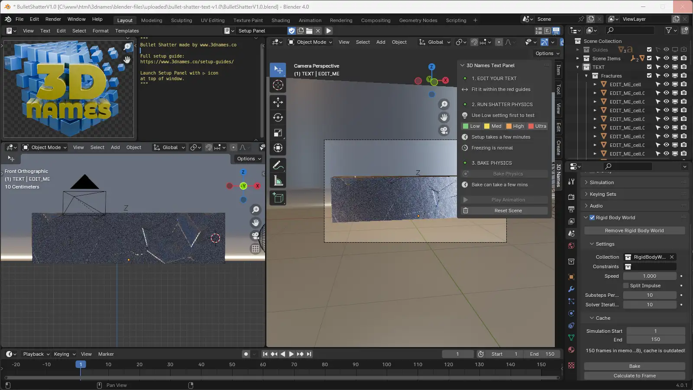Select the Scale tool in viewport toolbar

(x=278, y=133)
